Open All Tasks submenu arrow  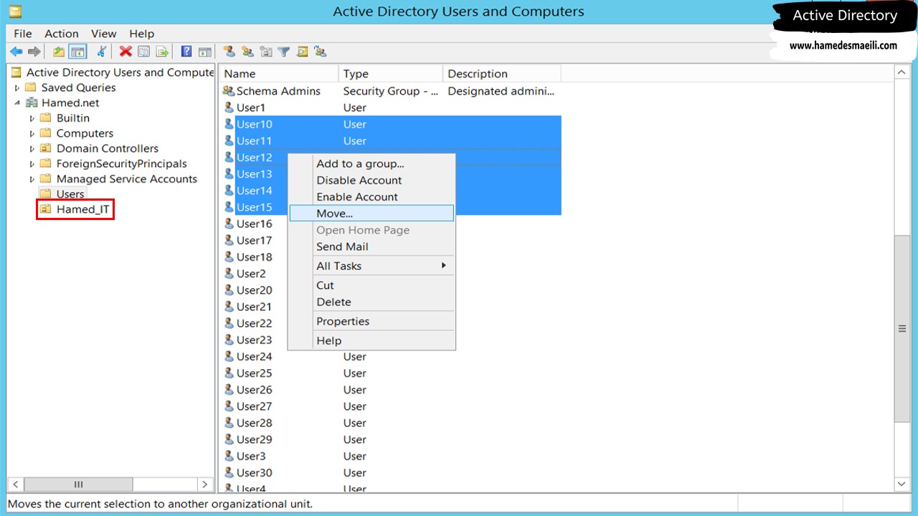click(444, 265)
